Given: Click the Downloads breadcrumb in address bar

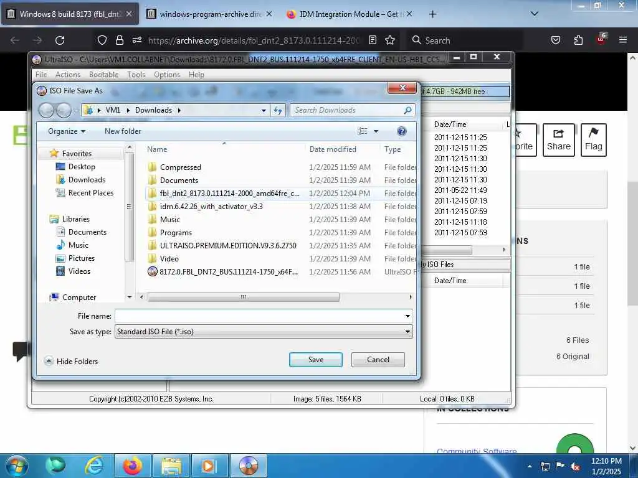Looking at the screenshot, I should [x=153, y=110].
